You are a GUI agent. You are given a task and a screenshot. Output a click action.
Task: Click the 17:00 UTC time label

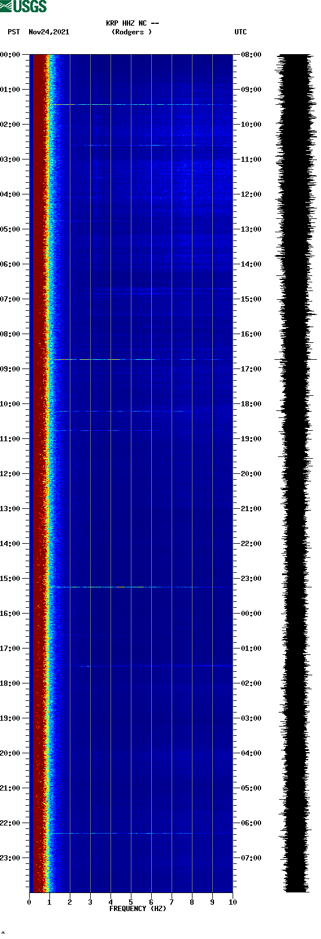pos(251,369)
